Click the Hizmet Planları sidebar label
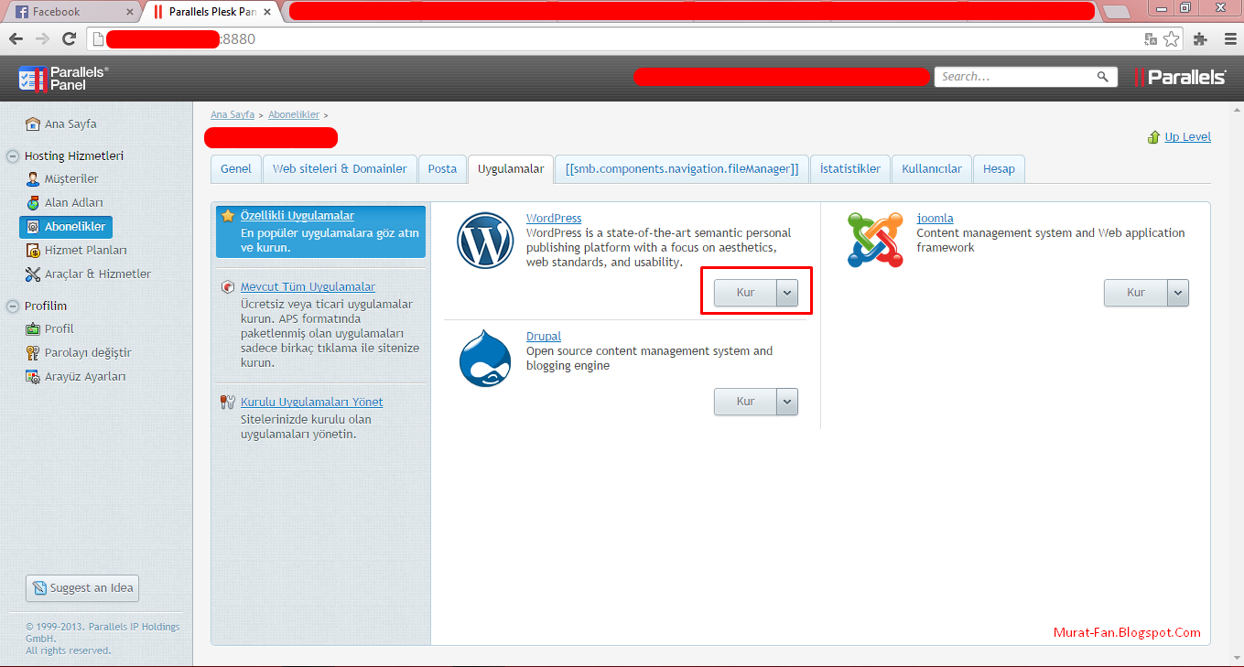1244x667 pixels. point(86,250)
